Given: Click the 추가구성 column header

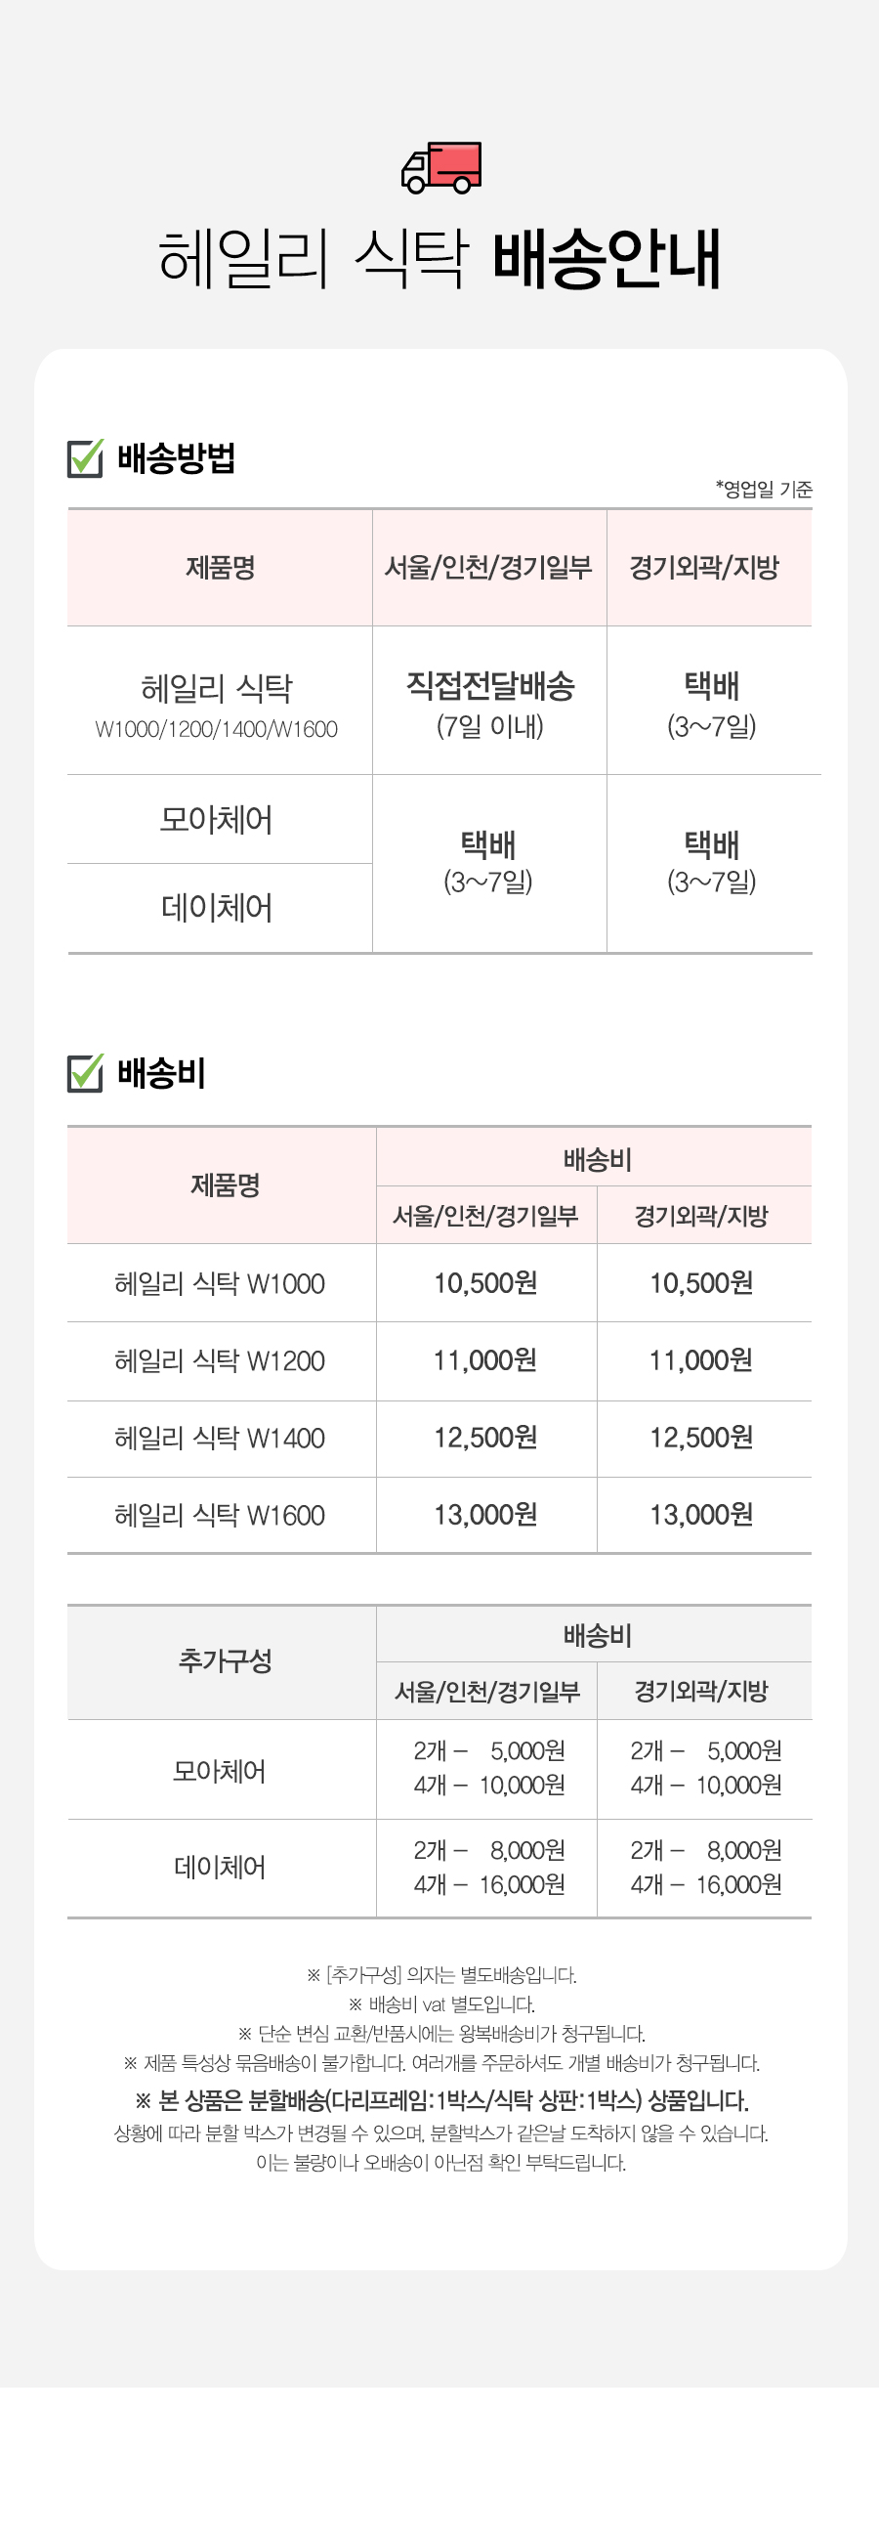Looking at the screenshot, I should (225, 1661).
